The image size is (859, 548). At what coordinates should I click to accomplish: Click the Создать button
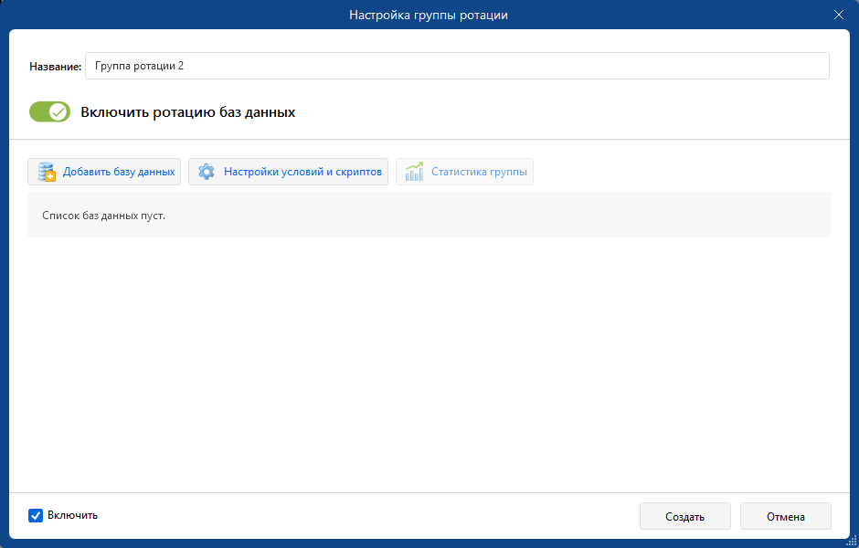(684, 516)
